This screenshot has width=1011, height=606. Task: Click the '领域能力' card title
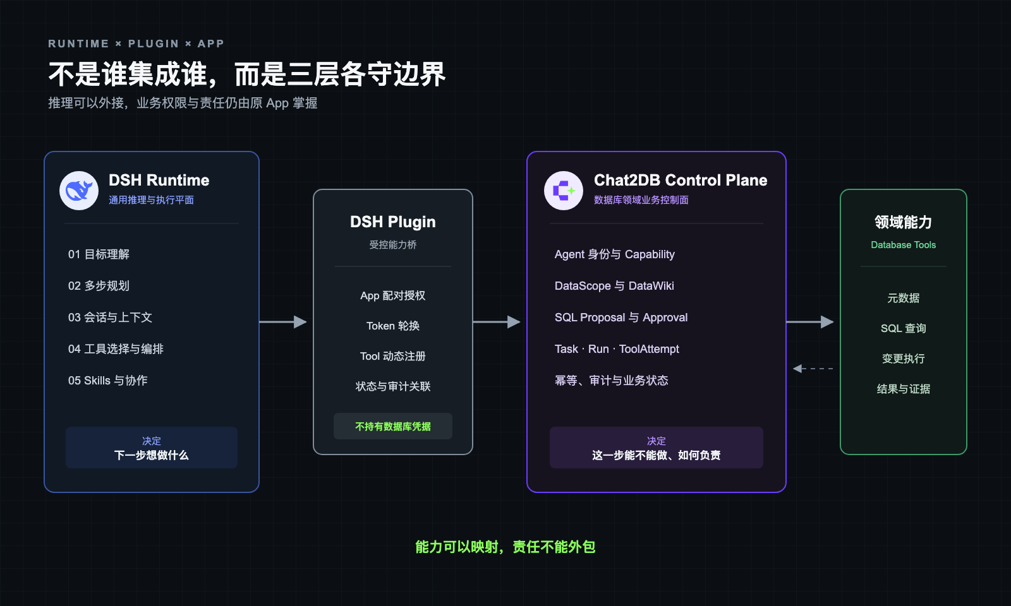[904, 222]
